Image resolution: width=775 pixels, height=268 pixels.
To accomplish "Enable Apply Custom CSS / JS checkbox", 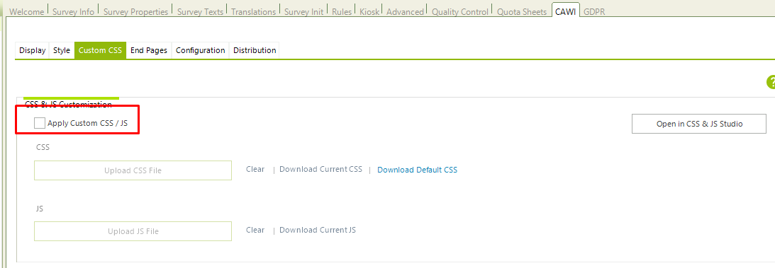I will coord(40,123).
